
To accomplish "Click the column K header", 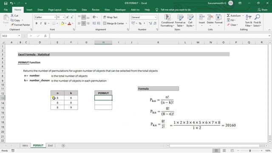I will point(158,42).
